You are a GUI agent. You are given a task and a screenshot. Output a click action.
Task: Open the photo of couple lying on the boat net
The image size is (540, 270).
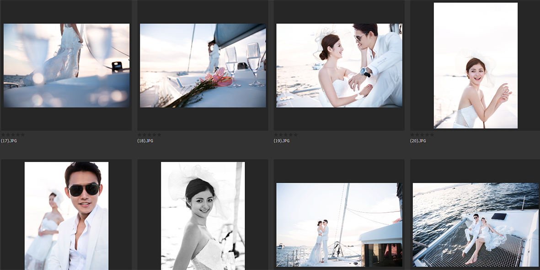[476, 225]
